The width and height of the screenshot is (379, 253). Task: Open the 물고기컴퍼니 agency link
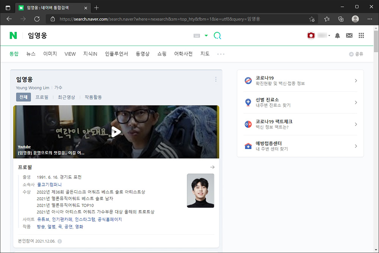tap(49, 185)
